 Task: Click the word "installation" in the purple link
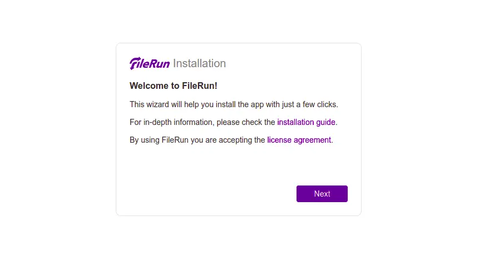pyautogui.click(x=295, y=122)
